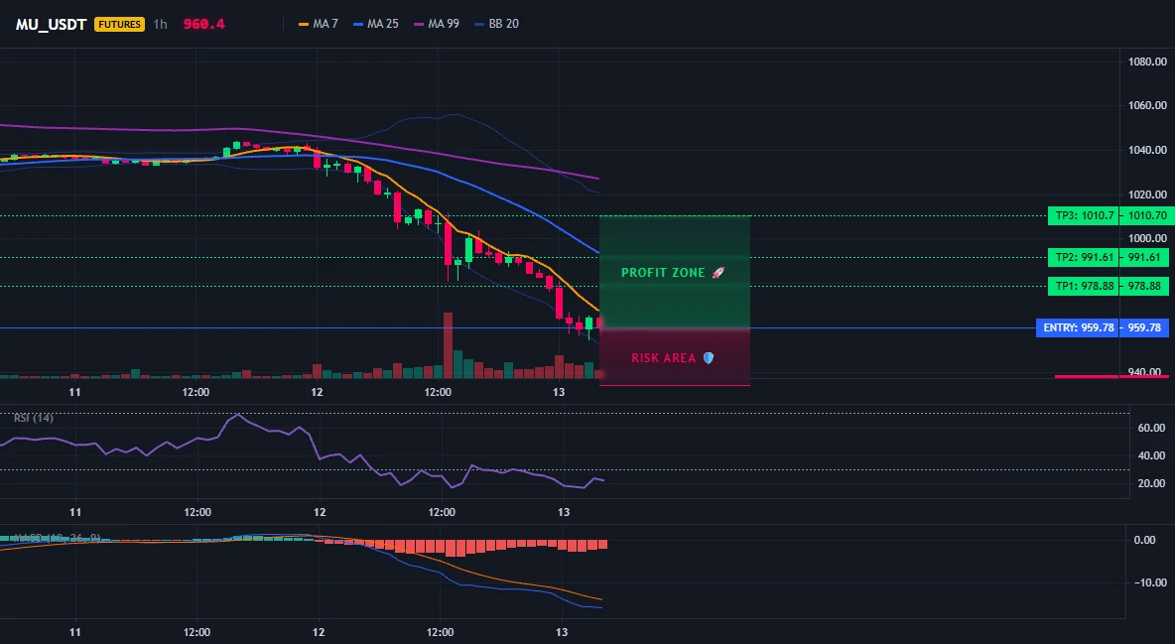Click the rocket icon in PROFIT ZONE
Screen dimensions: 1175x644
[718, 273]
